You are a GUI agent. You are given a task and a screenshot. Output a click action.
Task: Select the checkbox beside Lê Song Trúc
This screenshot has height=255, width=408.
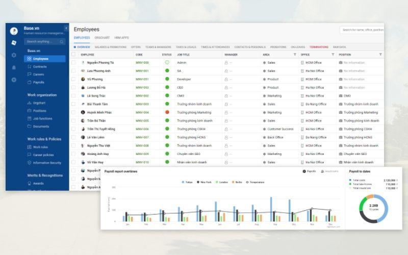(x=73, y=96)
